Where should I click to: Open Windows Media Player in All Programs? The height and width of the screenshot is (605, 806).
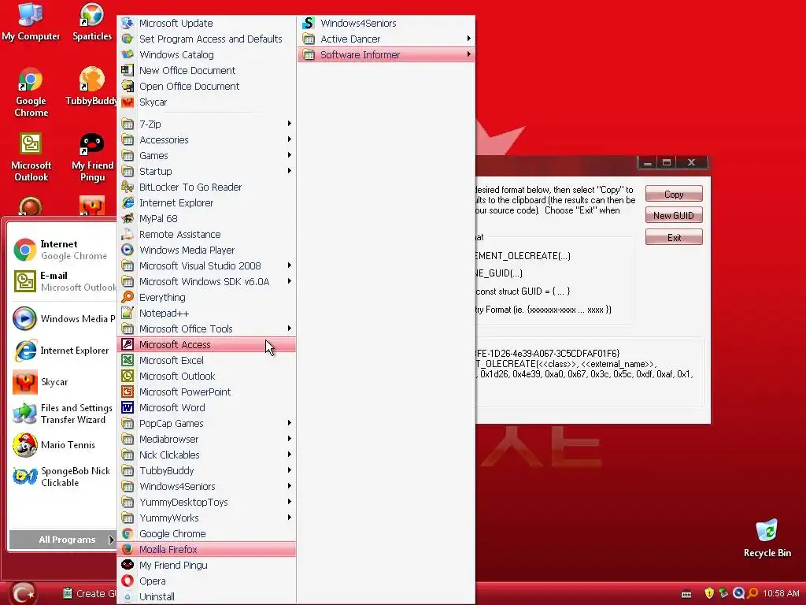click(207, 250)
